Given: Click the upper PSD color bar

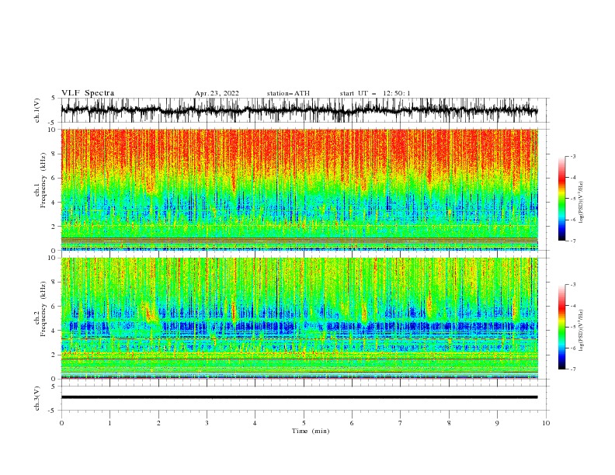Looking at the screenshot, I should (x=561, y=199).
